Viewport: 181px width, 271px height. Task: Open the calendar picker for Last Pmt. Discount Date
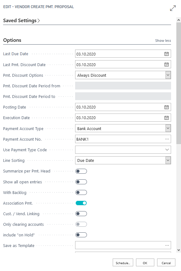pyautogui.click(x=167, y=64)
